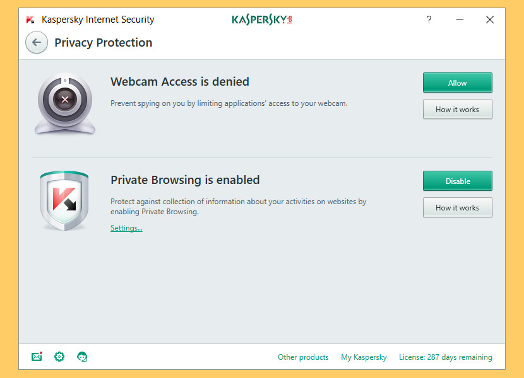Screen dimensions: 524x378
Task: Open the Private Browsing Settings link
Action: (x=126, y=228)
